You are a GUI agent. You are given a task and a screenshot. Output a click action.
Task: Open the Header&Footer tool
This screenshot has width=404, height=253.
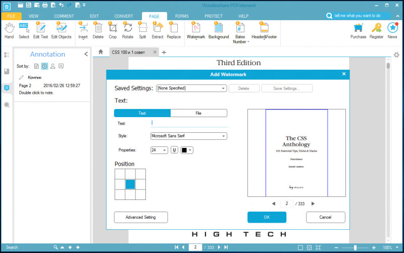point(264,31)
